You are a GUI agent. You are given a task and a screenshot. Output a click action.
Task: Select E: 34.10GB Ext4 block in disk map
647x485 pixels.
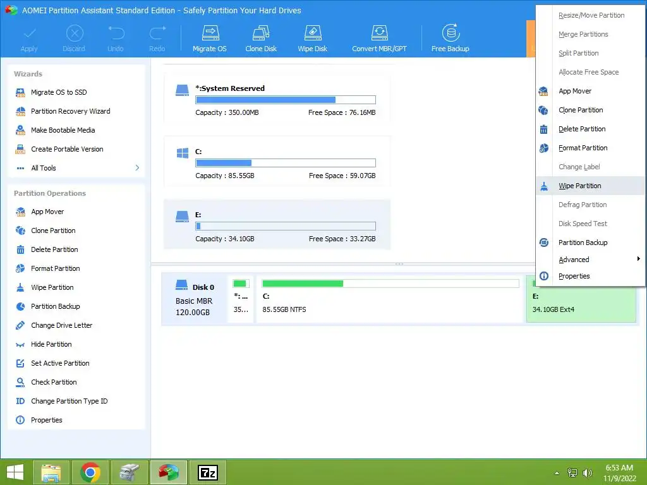[x=581, y=305]
